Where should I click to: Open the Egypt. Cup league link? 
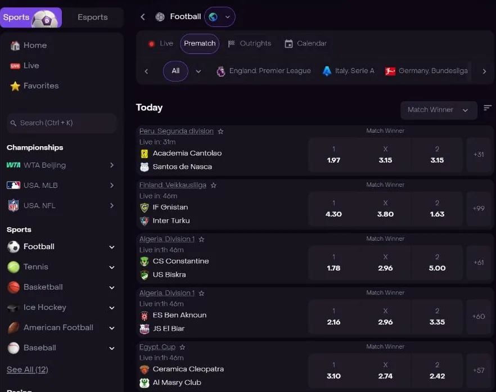point(157,347)
